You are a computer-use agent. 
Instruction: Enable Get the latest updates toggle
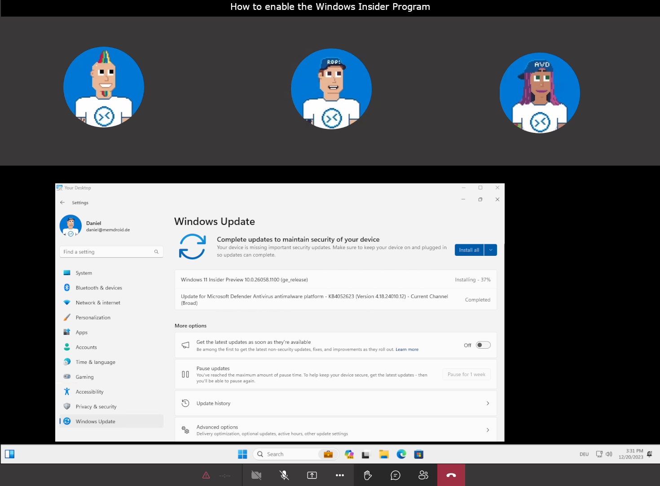tap(483, 345)
